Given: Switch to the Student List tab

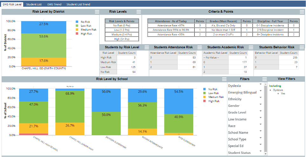Looking at the screenshot, I should 34,4.
